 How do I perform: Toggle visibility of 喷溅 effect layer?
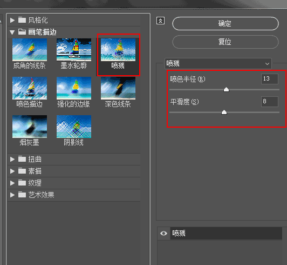pos(163,233)
